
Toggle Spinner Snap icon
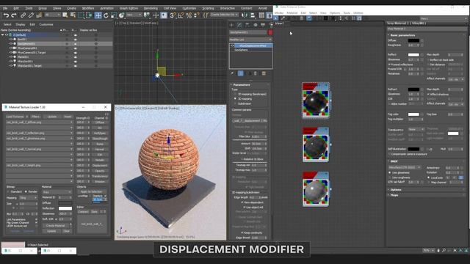[x=197, y=15]
